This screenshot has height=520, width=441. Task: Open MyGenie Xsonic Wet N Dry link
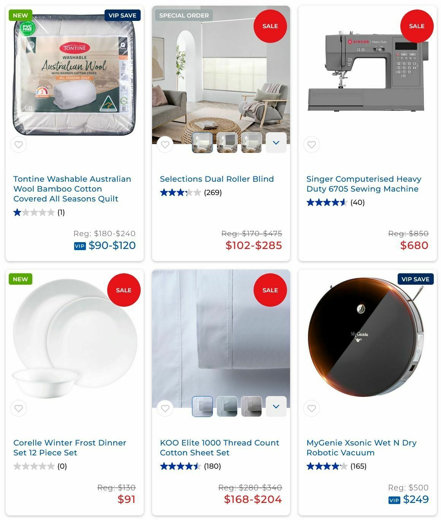(x=362, y=448)
